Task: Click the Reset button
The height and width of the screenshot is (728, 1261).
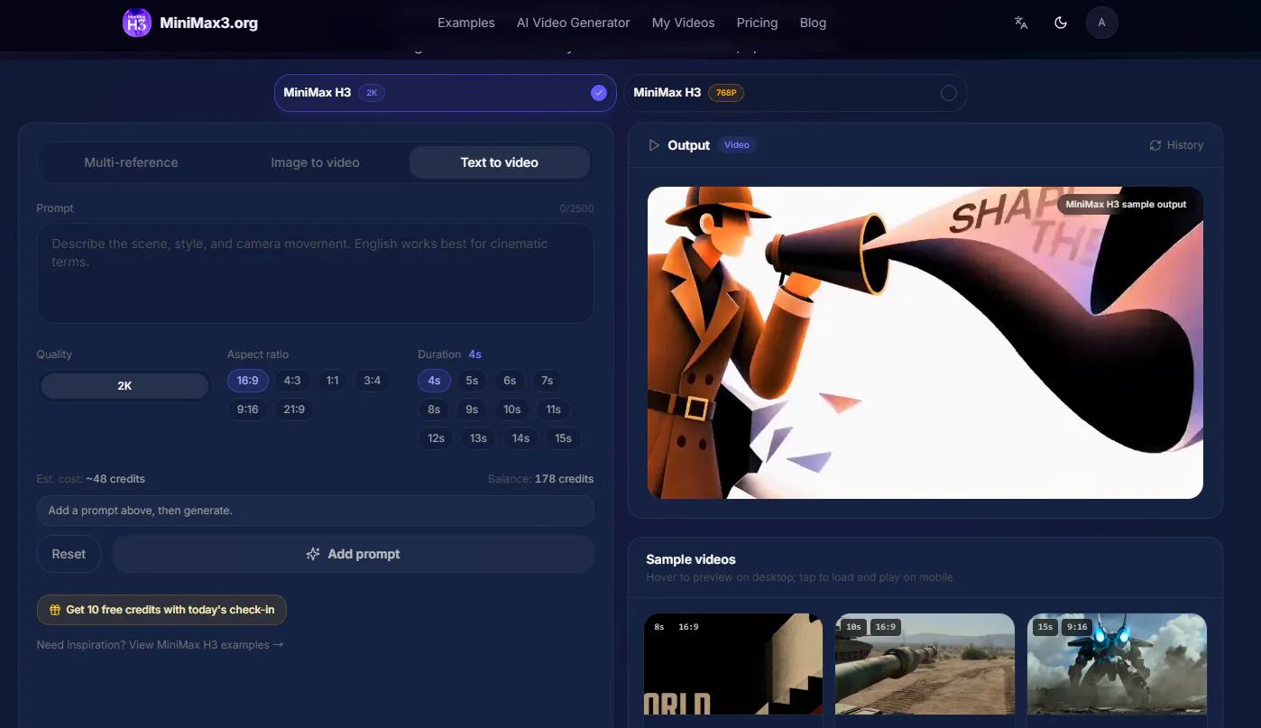Action: click(x=69, y=554)
